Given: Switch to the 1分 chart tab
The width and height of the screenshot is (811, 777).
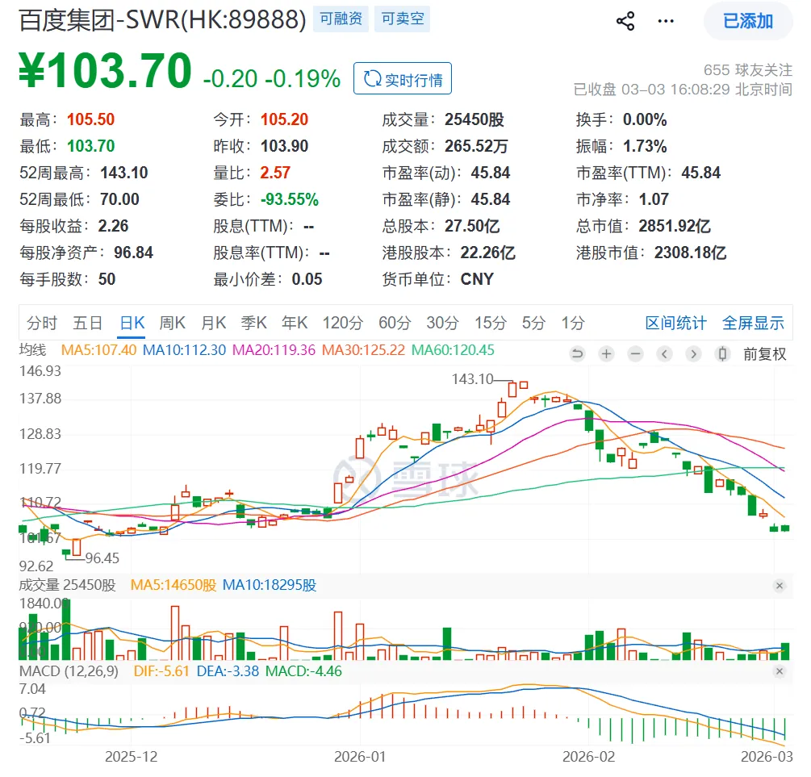Looking at the screenshot, I should pos(573,323).
